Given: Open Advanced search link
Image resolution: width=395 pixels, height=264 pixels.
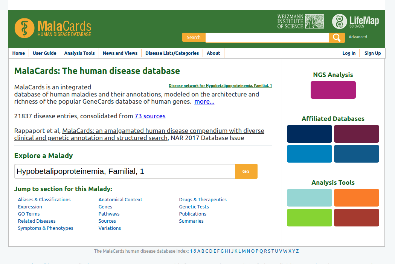Looking at the screenshot, I should pyautogui.click(x=358, y=37).
